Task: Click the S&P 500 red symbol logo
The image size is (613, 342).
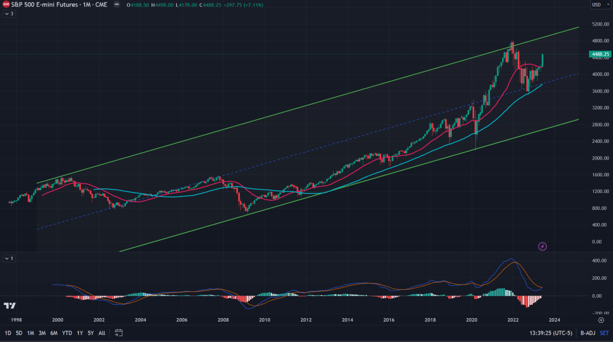Action: tap(5, 4)
